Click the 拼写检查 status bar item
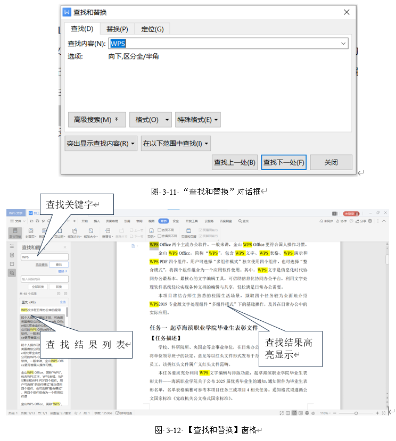The width and height of the screenshot is (396, 441). [124, 413]
